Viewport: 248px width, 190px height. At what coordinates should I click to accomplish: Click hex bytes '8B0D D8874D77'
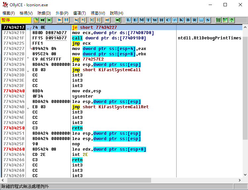point(50,33)
